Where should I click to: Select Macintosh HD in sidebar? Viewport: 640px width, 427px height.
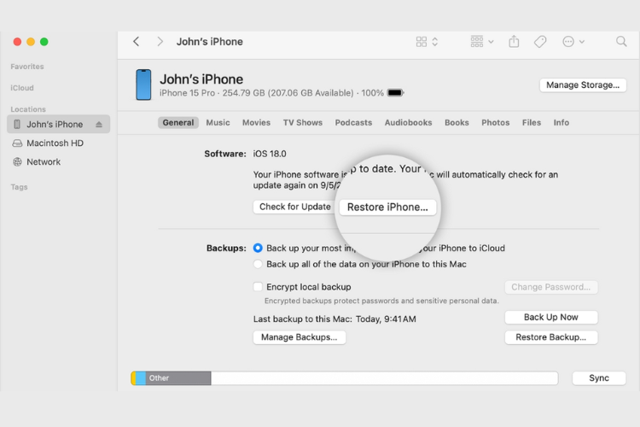pos(55,143)
